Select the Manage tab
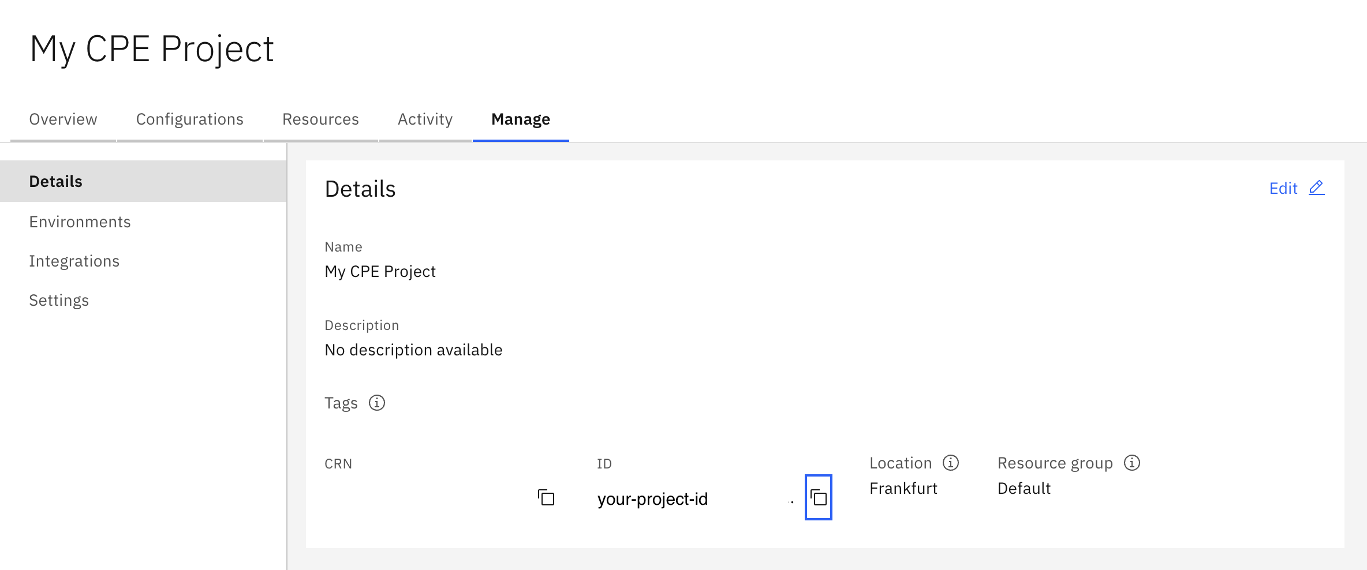1367x570 pixels. pyautogui.click(x=521, y=119)
